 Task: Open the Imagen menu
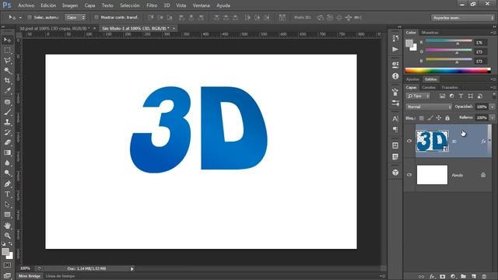tap(70, 5)
